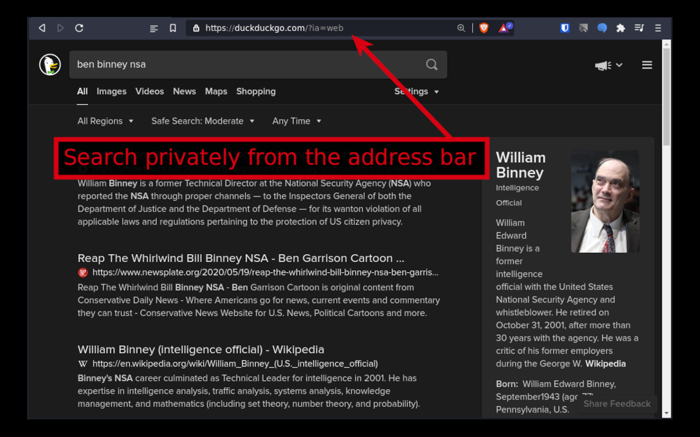This screenshot has height=437, width=700.
Task: Go forward to the next page
Action: tap(61, 28)
